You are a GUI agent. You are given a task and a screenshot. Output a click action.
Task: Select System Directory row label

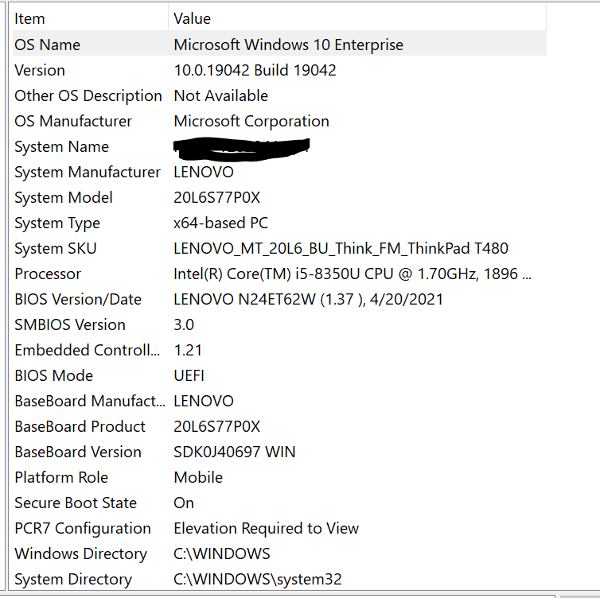click(x=73, y=579)
